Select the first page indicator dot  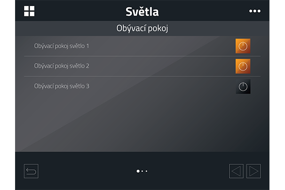[138, 171]
